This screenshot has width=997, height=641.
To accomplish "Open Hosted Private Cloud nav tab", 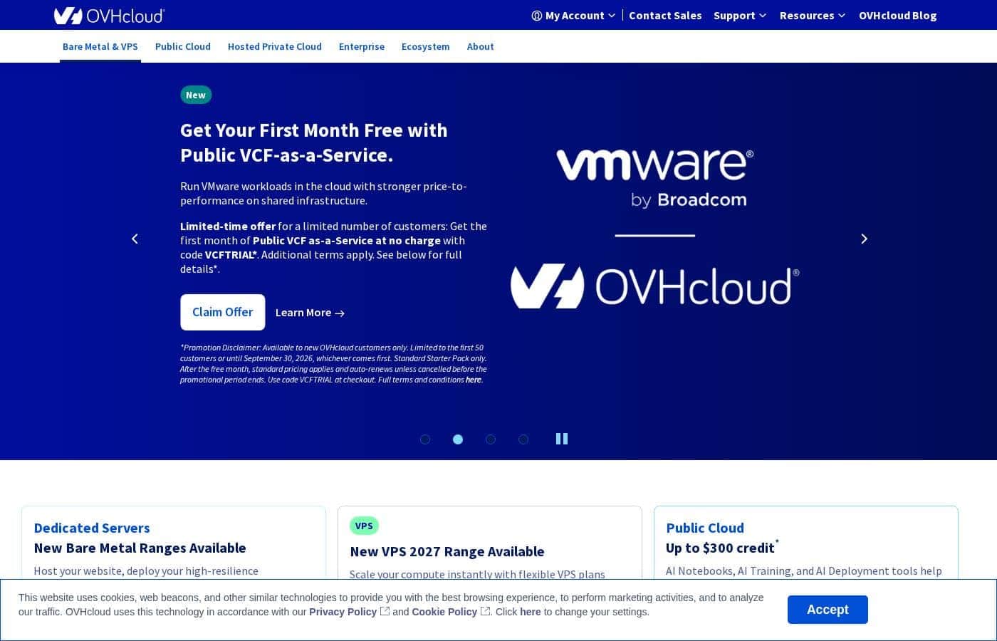I will tap(275, 46).
